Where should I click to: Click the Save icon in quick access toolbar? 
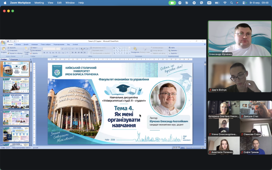click(8, 41)
